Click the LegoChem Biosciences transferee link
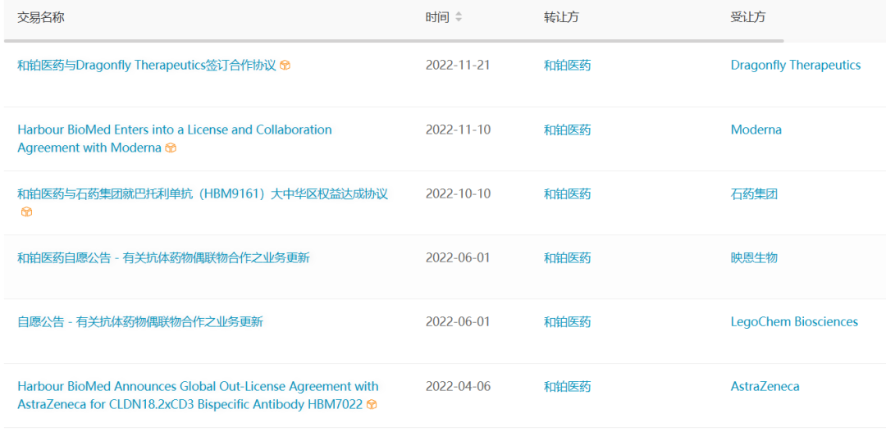This screenshot has width=886, height=432. point(794,322)
